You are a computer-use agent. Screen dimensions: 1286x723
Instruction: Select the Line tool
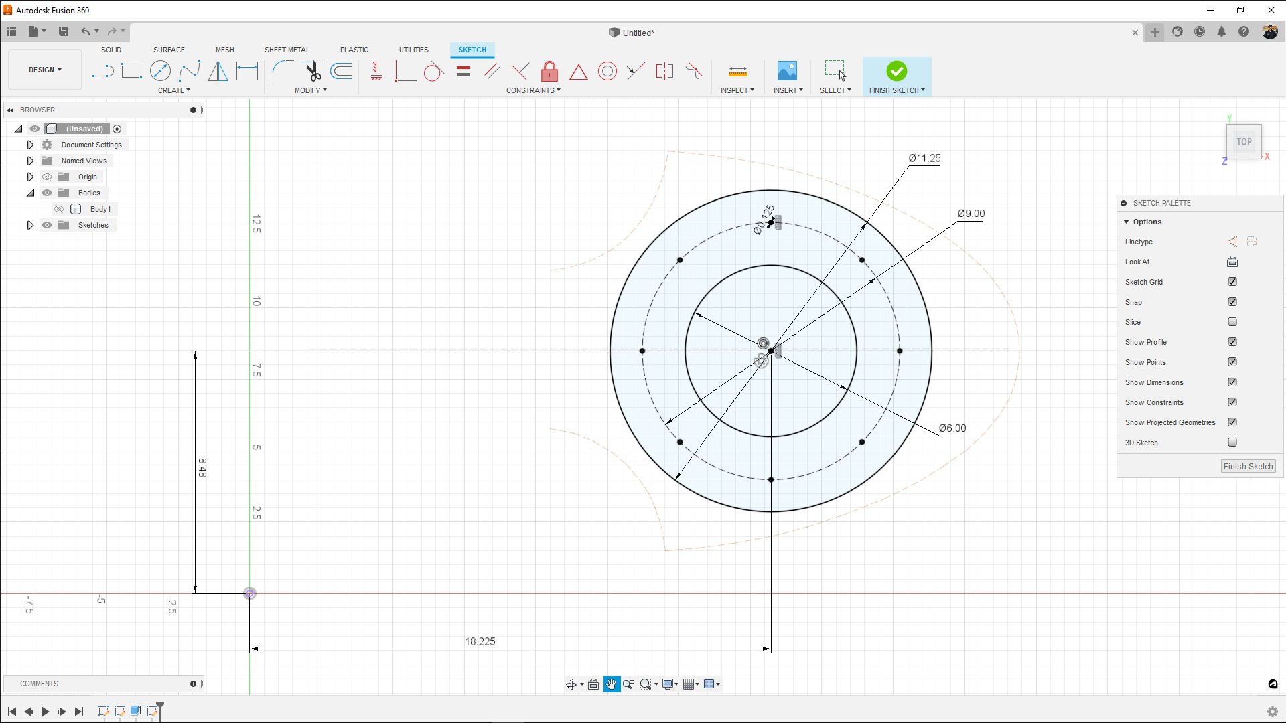pos(103,70)
